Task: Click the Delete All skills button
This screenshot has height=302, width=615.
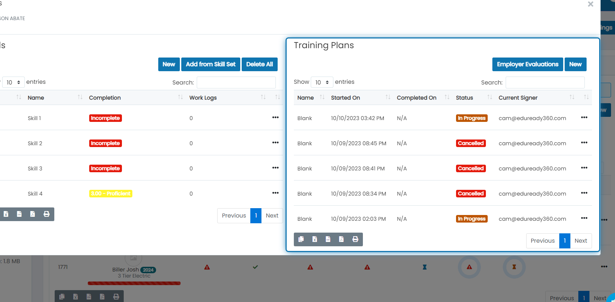Action: 260,64
